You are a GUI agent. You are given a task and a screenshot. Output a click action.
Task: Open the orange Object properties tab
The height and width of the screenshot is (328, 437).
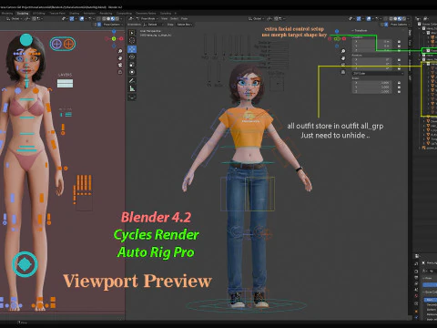click(x=416, y=311)
